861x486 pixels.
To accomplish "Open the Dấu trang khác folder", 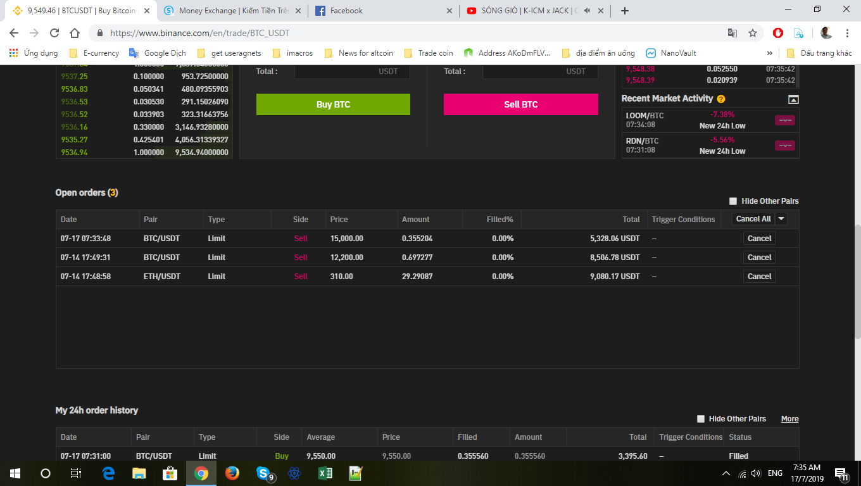I will tap(819, 53).
